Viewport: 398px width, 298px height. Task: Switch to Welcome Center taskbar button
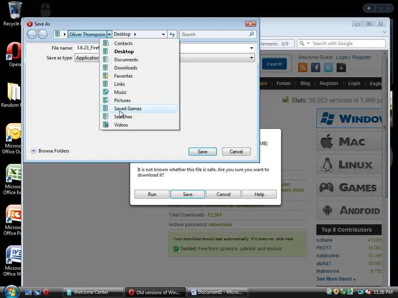coord(93,292)
